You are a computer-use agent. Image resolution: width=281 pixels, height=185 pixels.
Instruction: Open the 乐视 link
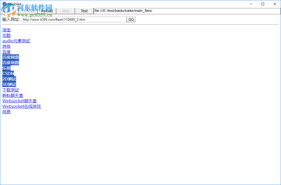(x=6, y=68)
